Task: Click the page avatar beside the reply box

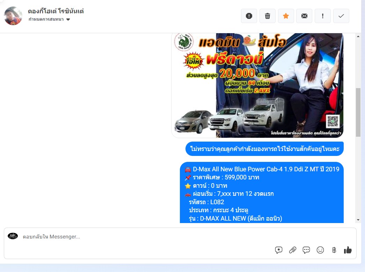Action: click(x=13, y=236)
